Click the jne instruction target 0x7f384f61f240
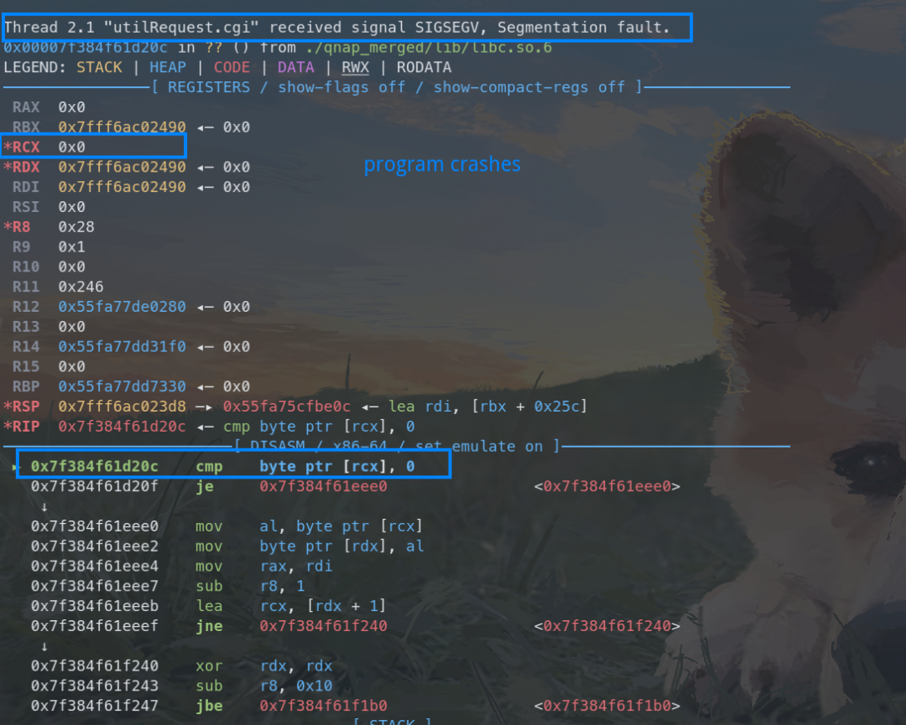 [323, 626]
